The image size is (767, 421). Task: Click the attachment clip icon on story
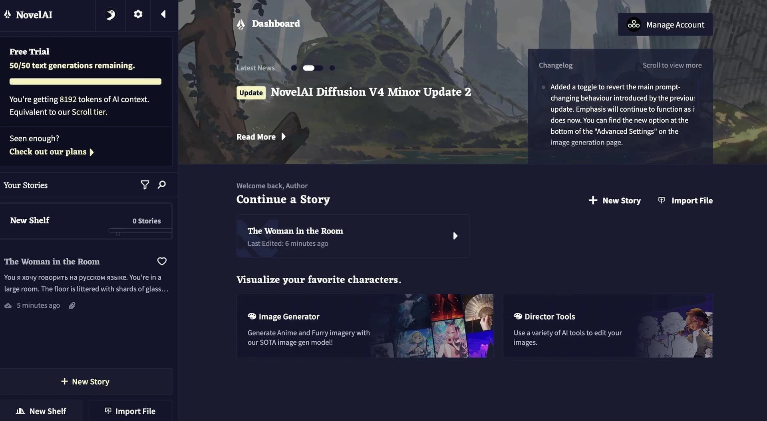click(x=72, y=306)
